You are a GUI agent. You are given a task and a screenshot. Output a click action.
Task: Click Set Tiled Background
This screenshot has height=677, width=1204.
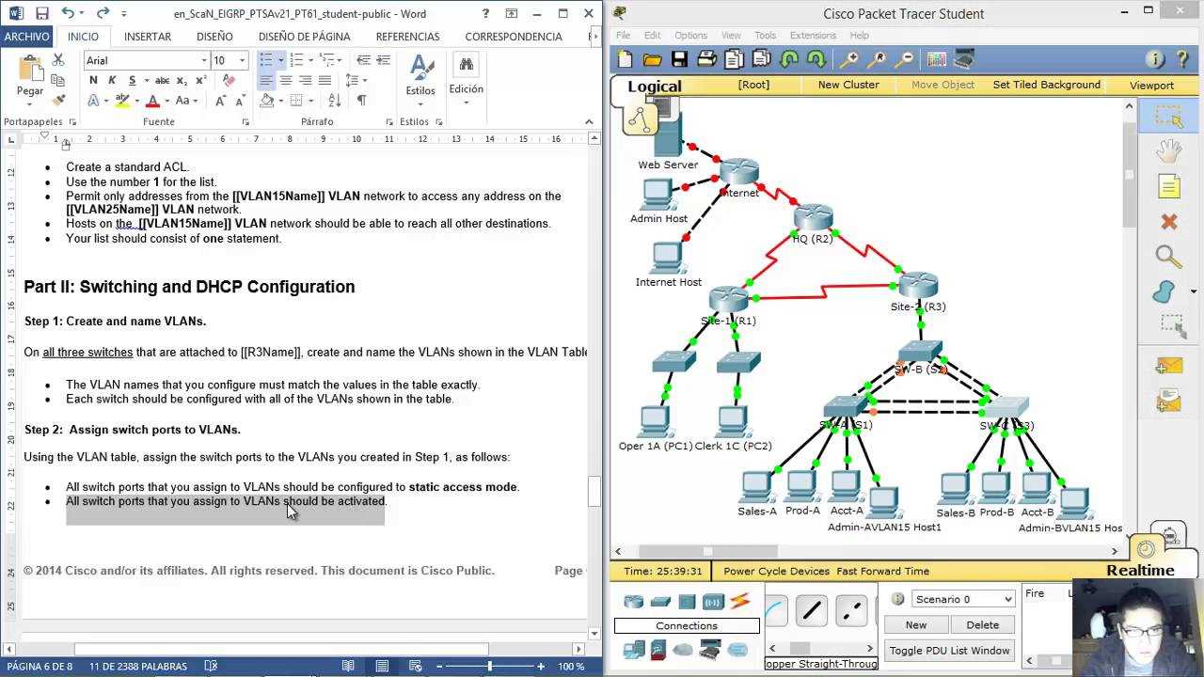(x=1046, y=85)
